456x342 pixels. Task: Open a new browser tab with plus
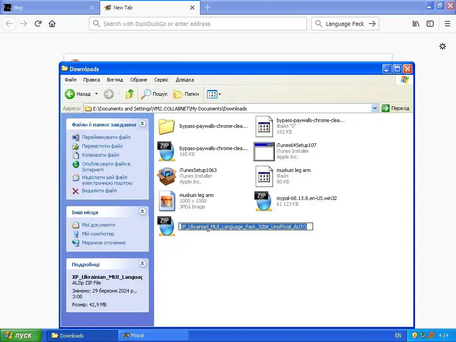(x=208, y=7)
